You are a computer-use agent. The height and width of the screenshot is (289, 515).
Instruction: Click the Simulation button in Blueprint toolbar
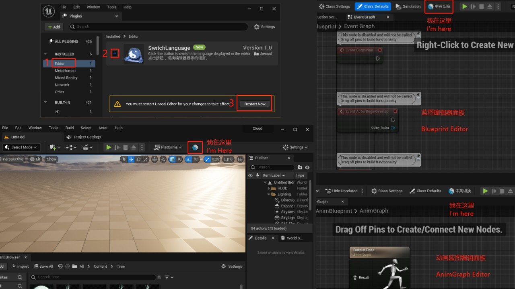408,6
